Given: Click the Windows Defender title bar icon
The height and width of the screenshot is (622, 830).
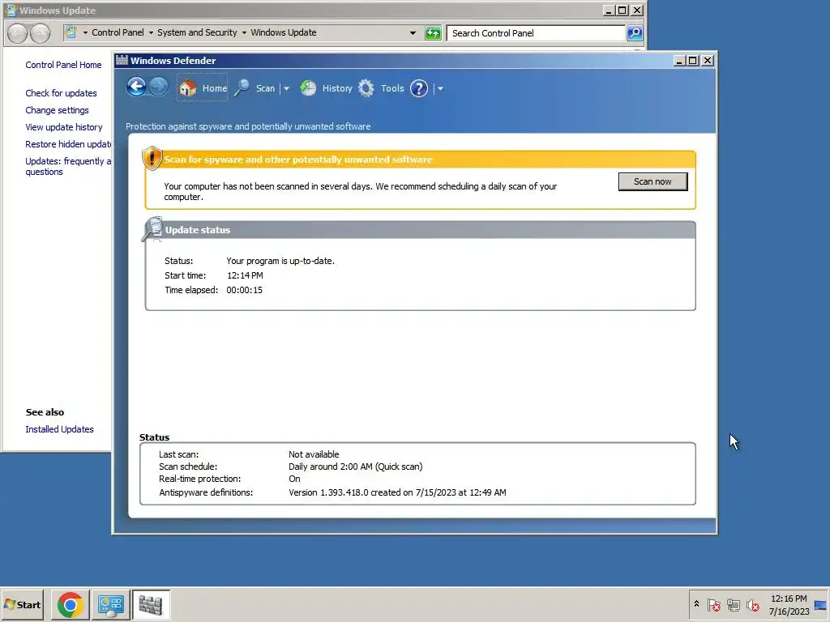Looking at the screenshot, I should tap(122, 60).
